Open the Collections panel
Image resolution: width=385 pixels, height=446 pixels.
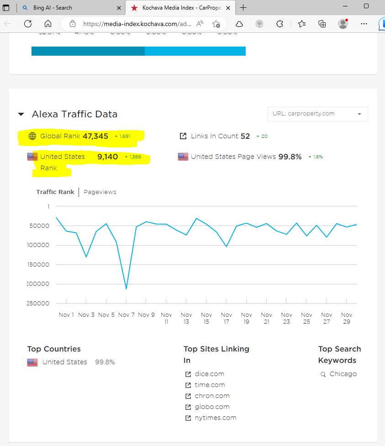[x=322, y=24]
